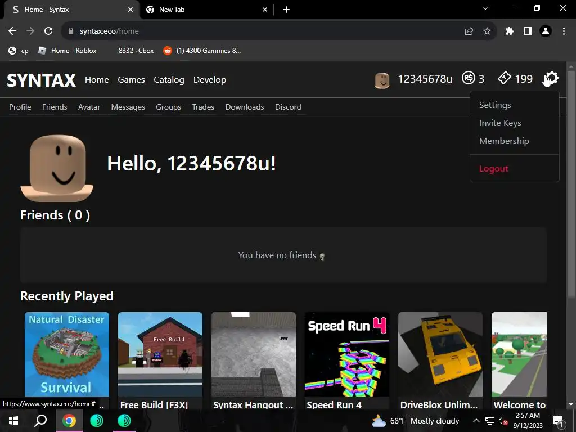The image size is (576, 432).
Task: Open the Windows Start menu
Action: 13,421
